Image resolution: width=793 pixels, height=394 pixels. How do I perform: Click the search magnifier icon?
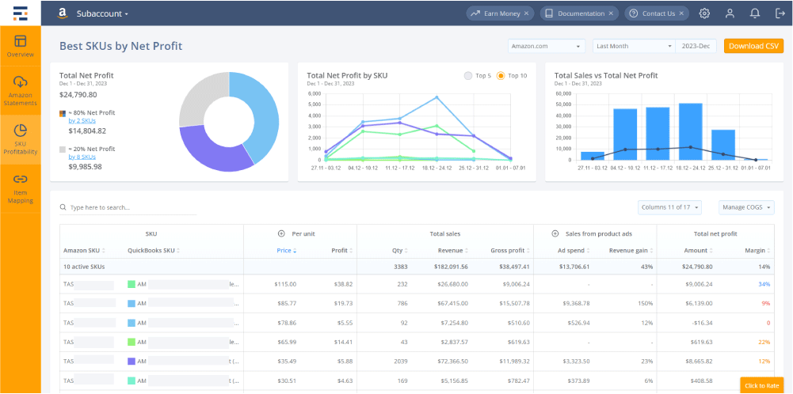coord(63,207)
